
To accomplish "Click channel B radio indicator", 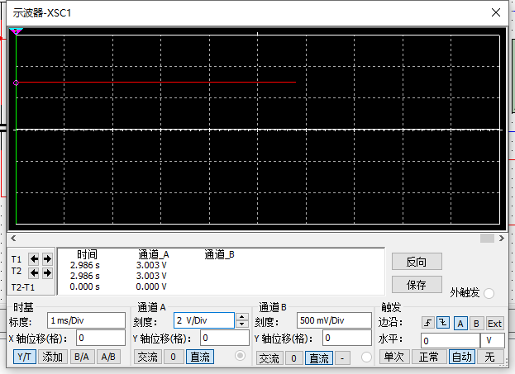I will (x=366, y=357).
